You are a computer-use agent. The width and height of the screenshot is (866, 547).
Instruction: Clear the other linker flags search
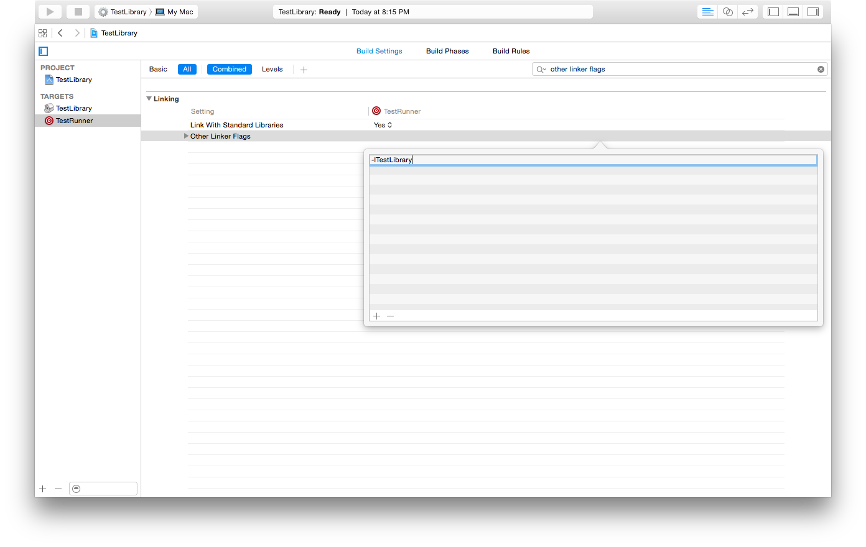(821, 69)
